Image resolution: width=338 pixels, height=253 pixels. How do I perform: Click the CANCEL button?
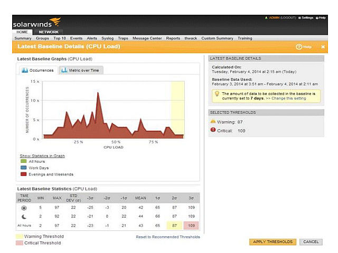pos(311,242)
